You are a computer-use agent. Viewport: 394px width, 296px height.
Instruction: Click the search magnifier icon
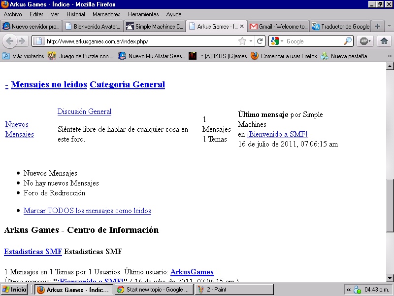[x=348, y=41]
